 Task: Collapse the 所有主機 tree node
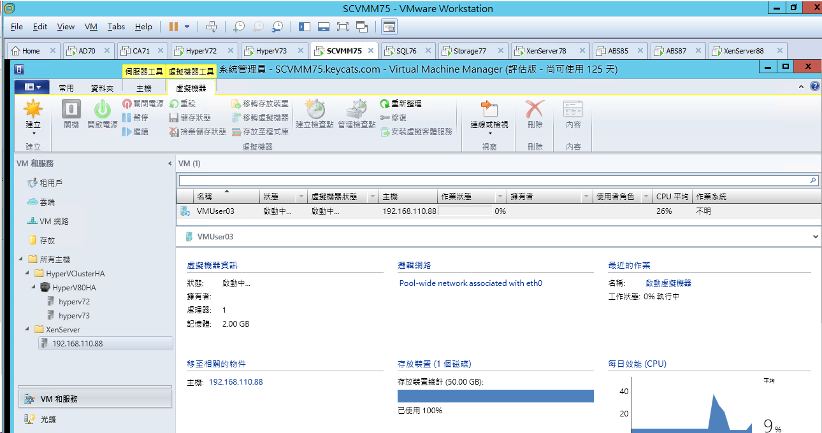point(21,259)
